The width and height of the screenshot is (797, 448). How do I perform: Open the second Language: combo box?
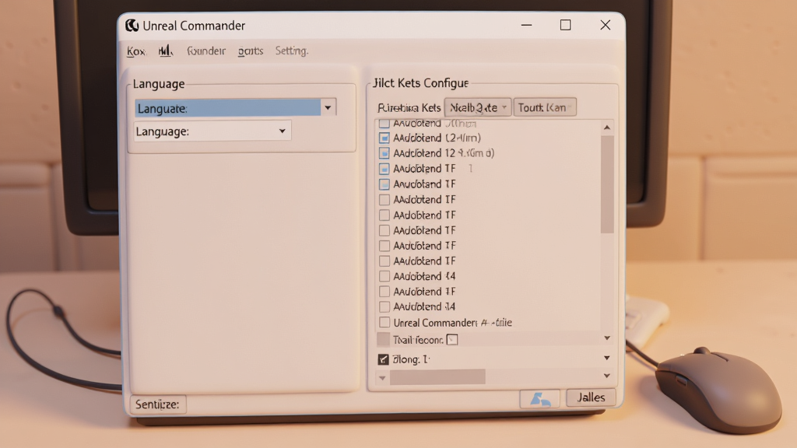[x=212, y=131]
